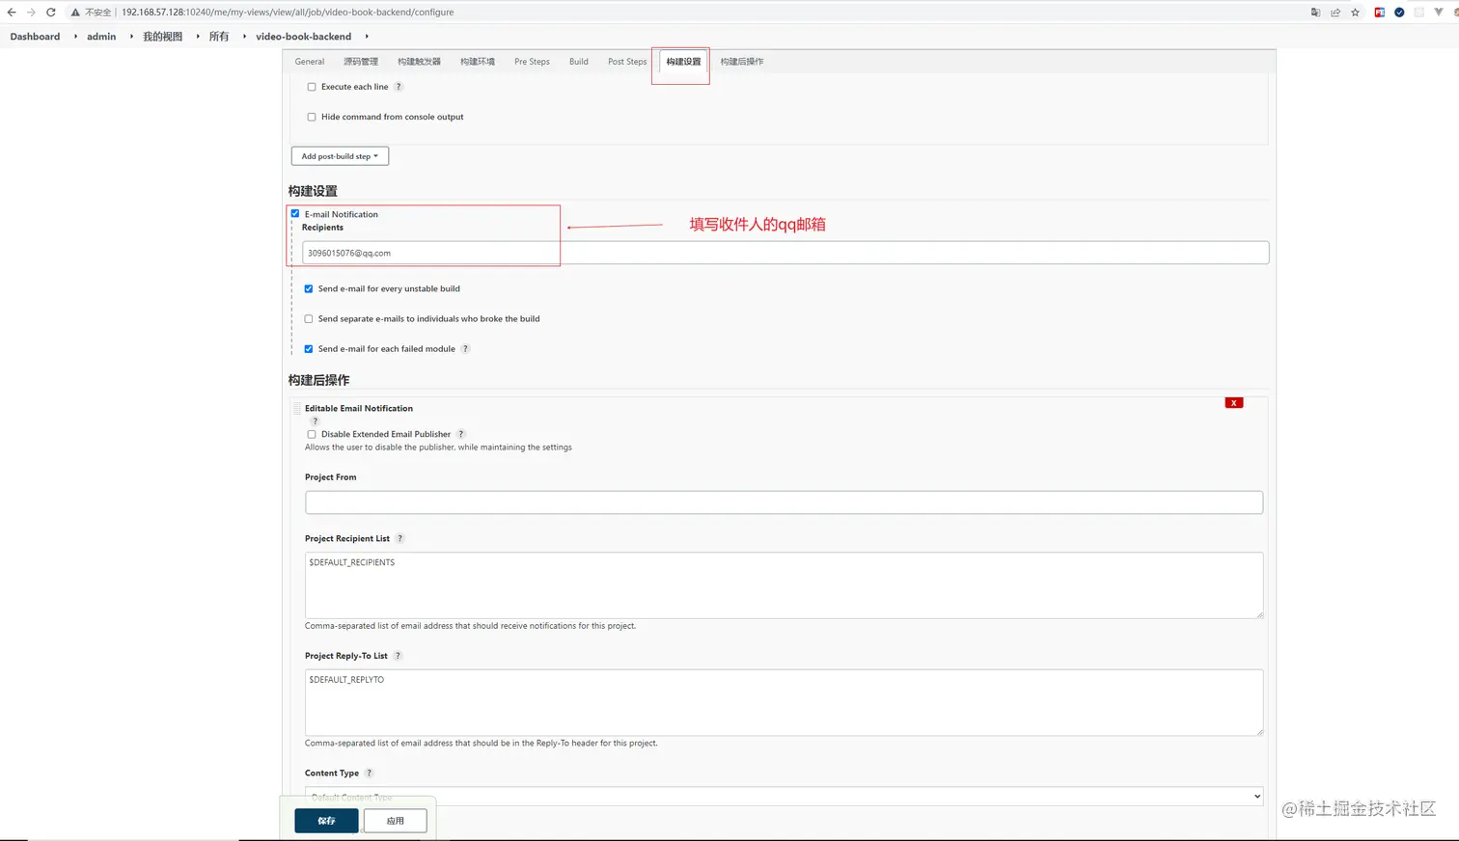Open the admin breadcrumb link

point(101,37)
